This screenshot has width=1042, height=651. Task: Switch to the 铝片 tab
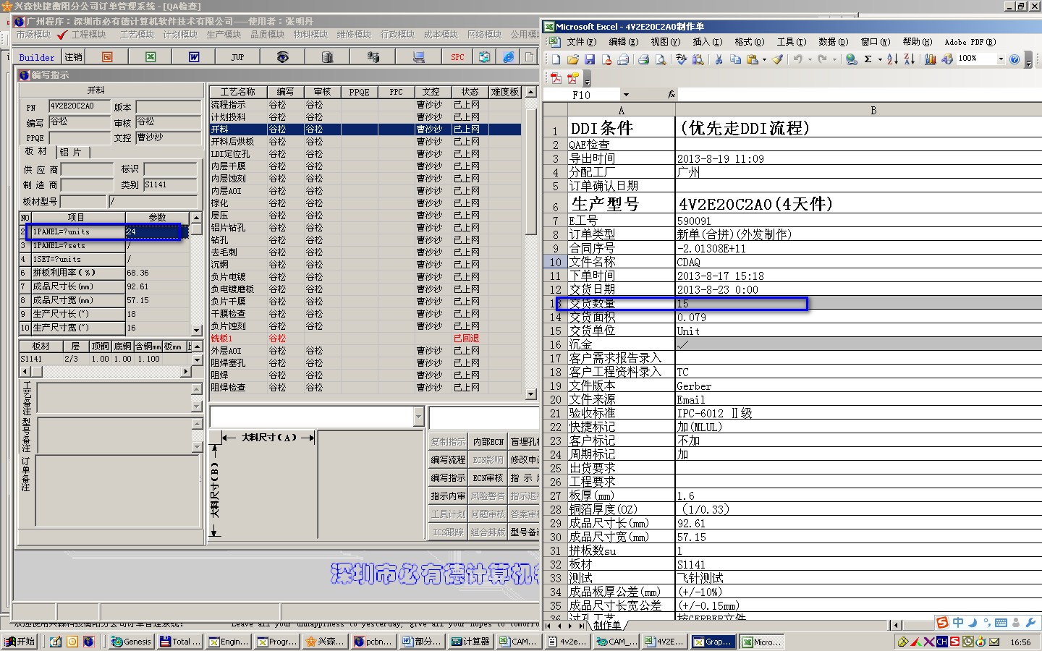(x=71, y=152)
